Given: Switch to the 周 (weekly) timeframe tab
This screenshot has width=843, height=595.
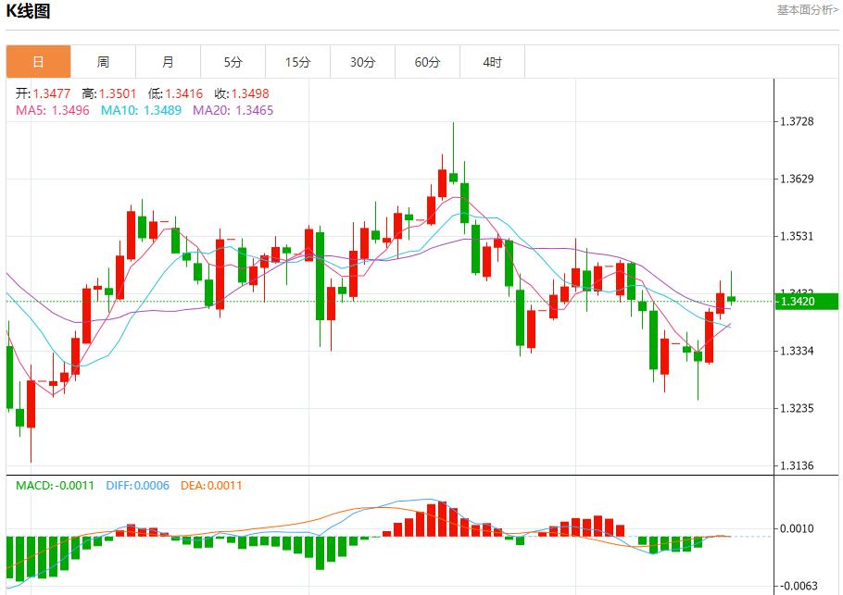Looking at the screenshot, I should coord(102,61).
